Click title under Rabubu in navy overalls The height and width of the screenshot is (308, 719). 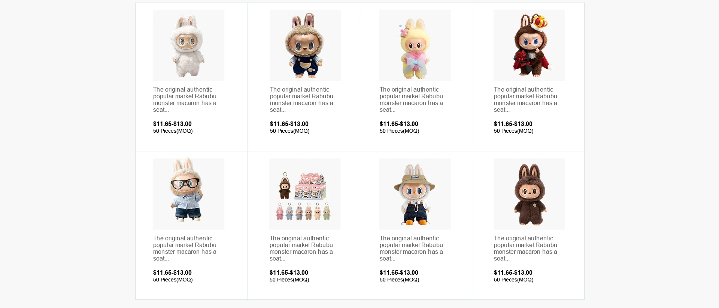[301, 99]
